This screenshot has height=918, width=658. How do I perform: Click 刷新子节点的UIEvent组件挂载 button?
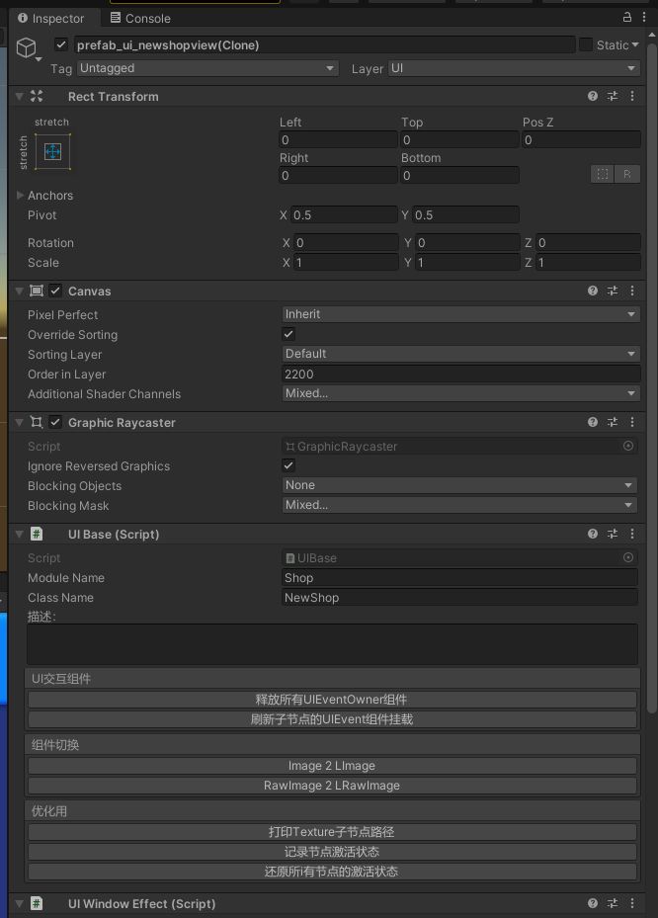332,719
